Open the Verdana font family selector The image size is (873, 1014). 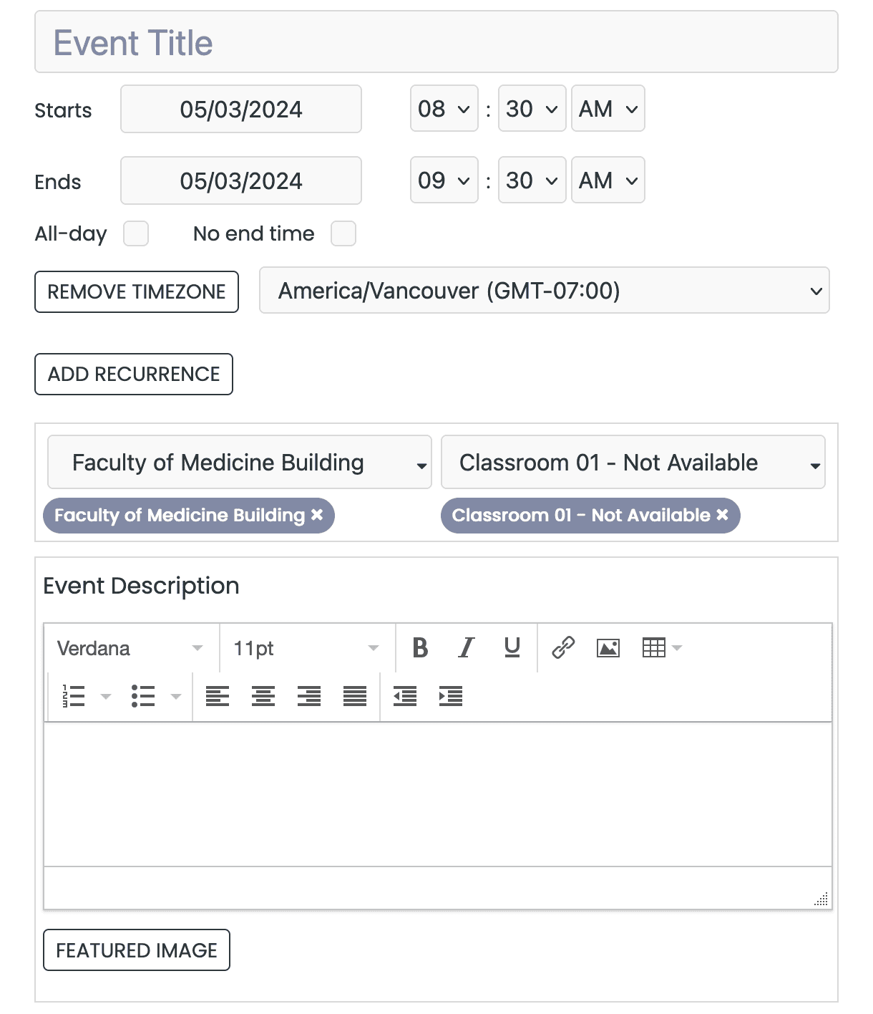tap(127, 648)
